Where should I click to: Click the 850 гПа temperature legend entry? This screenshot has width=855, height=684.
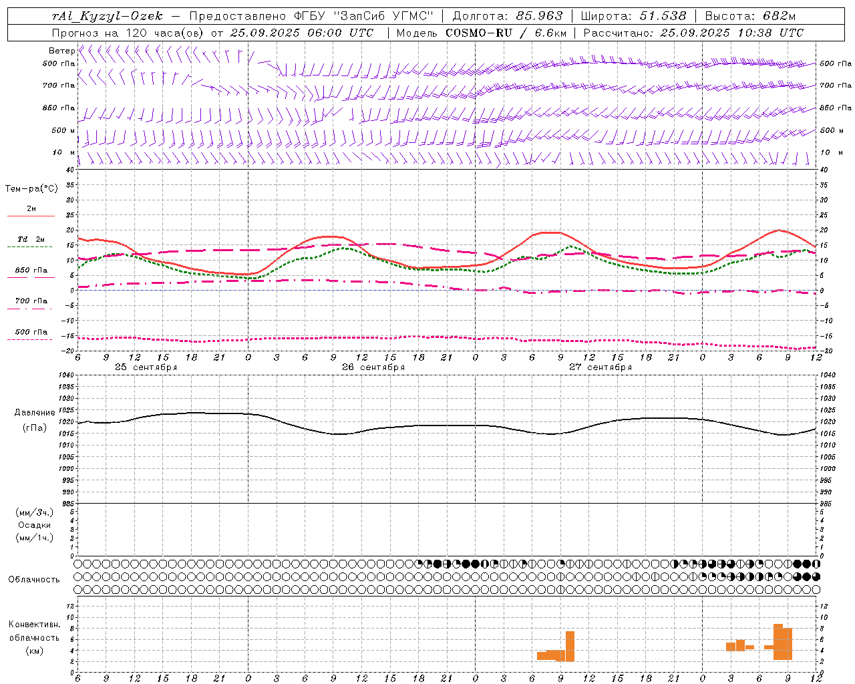[31, 271]
